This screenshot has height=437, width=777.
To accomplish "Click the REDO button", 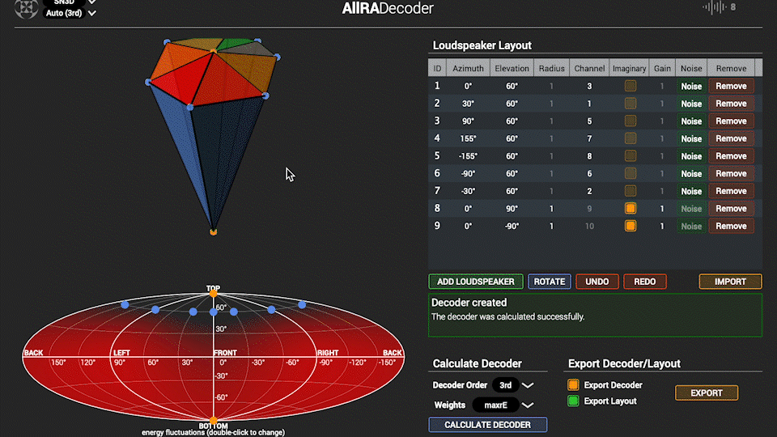I will (x=645, y=282).
